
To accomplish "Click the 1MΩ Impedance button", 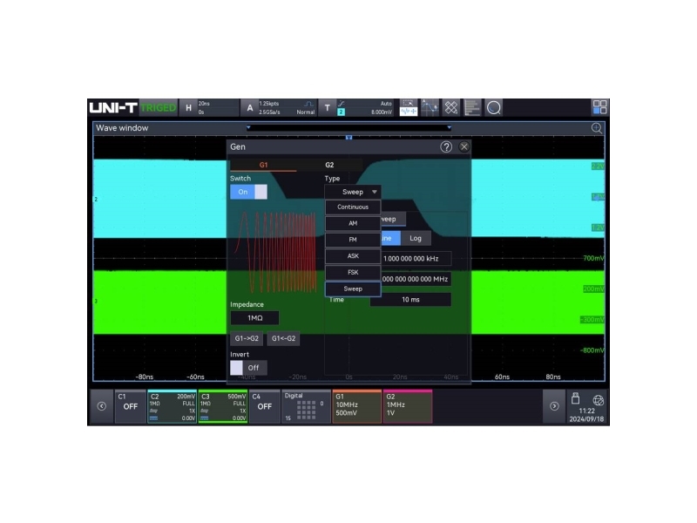I will click(x=254, y=318).
